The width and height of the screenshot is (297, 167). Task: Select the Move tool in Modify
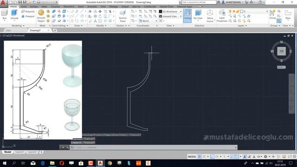100,12
